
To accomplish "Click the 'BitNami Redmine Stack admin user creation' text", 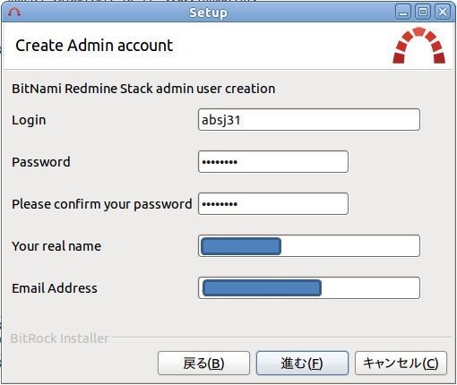I will point(143,89).
